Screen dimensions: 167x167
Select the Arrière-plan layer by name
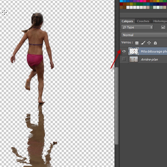(x=149, y=59)
